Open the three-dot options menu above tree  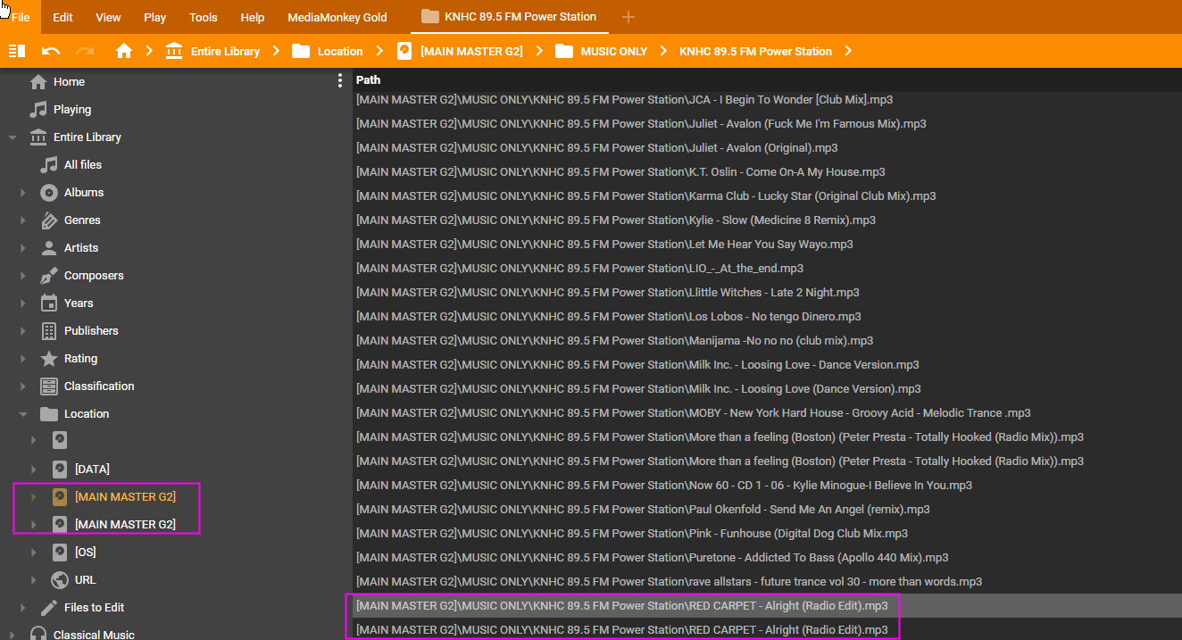(x=339, y=81)
